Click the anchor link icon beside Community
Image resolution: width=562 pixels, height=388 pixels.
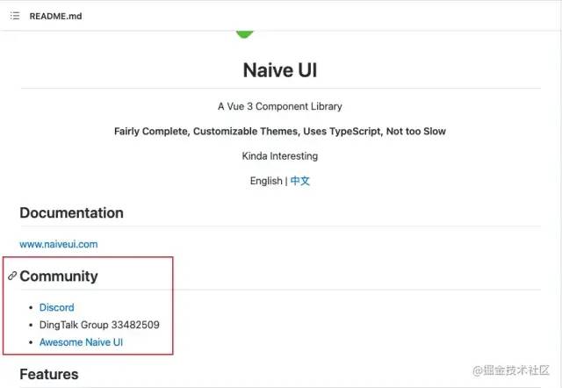click(x=12, y=276)
